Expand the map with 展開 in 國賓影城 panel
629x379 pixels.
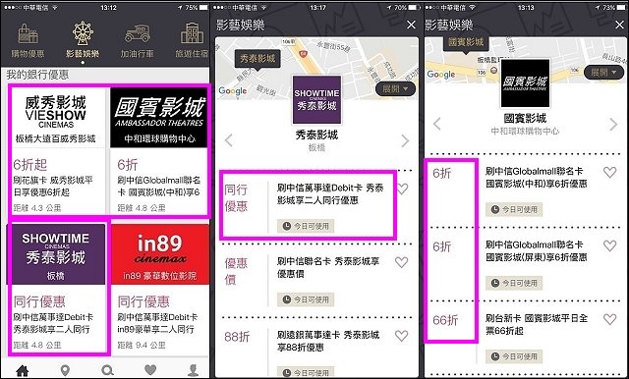pyautogui.click(x=603, y=73)
